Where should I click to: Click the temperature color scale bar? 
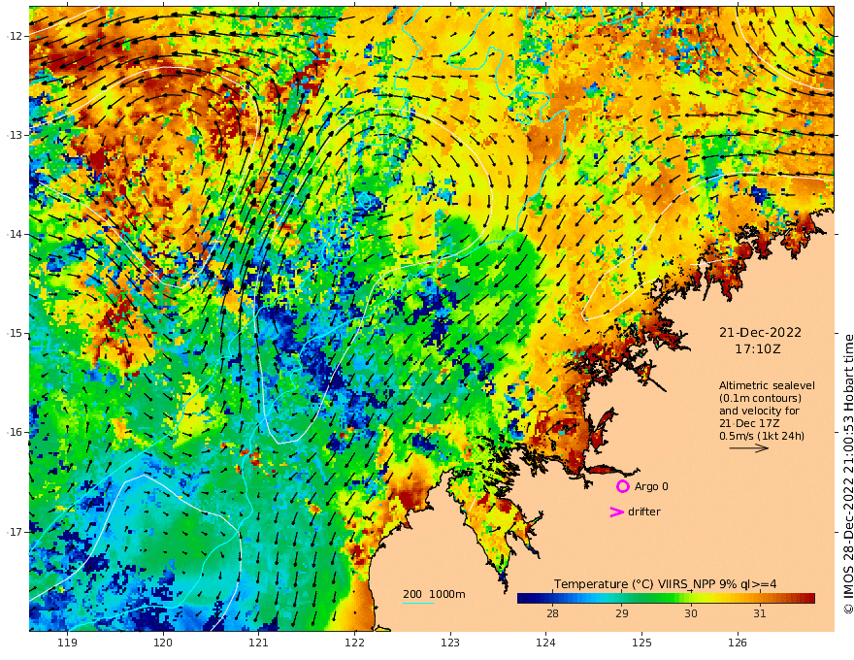(x=666, y=599)
